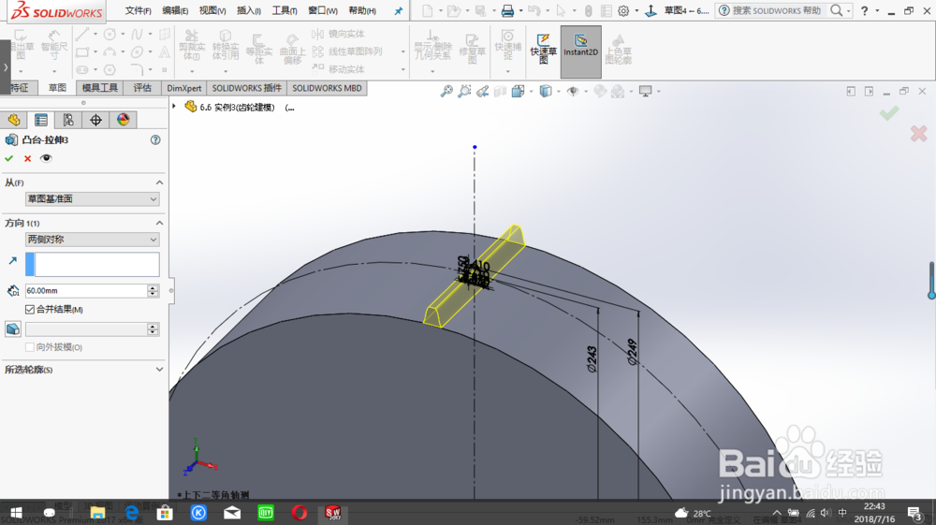This screenshot has height=525, width=936.
Task: Open ConfigurationManager panel tab
Action: tap(68, 120)
